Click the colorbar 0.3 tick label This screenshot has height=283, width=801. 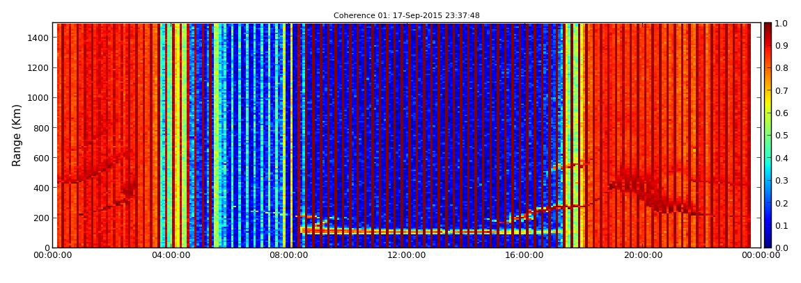[x=781, y=181]
